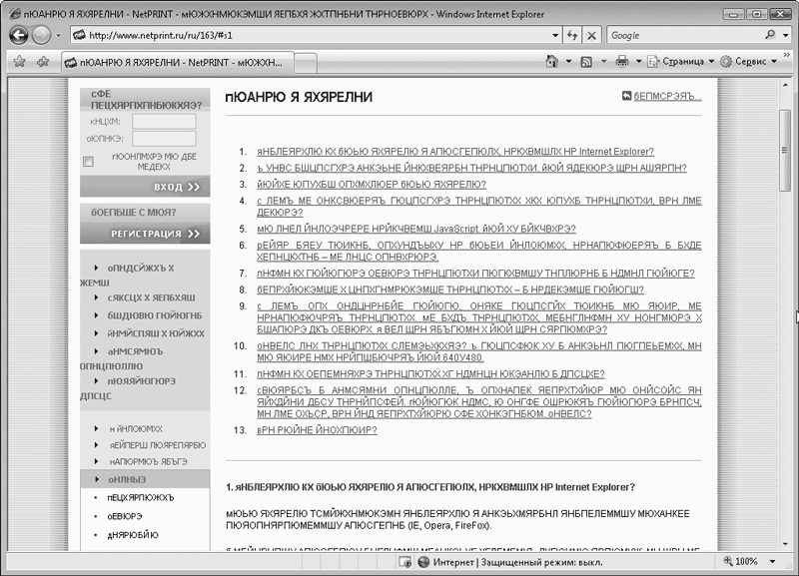Expand the address bar history dropdown arrow

click(x=555, y=36)
